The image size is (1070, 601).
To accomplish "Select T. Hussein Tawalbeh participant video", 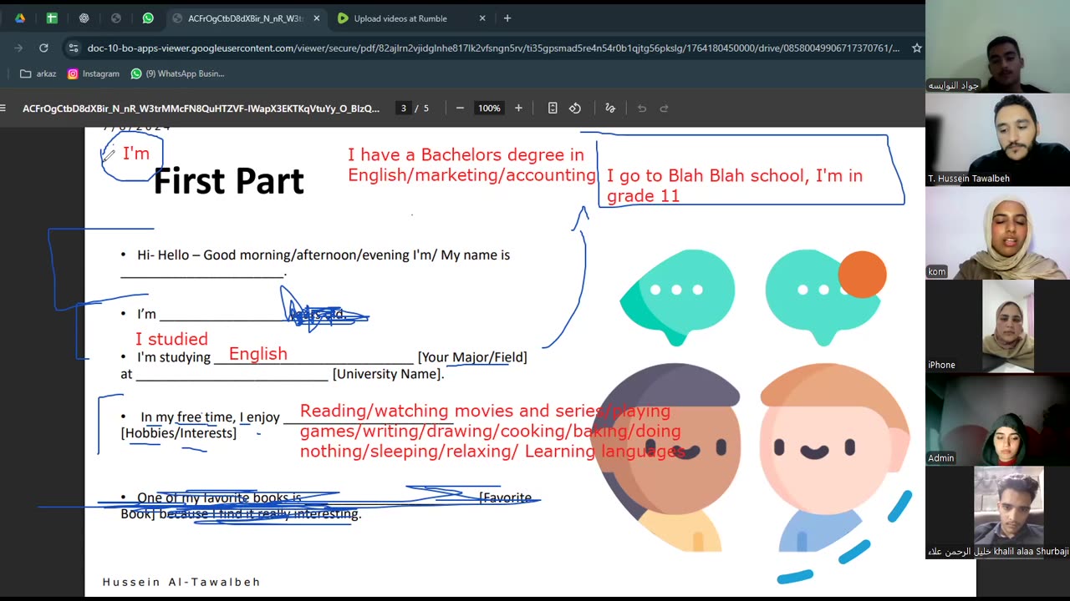I will 997,139.
